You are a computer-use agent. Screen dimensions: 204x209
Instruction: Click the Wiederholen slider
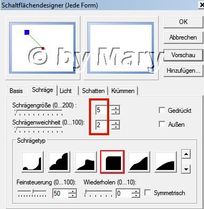(x=98, y=193)
